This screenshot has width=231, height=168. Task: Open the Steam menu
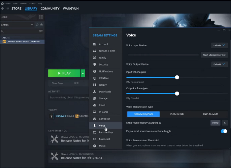tap(7, 4)
